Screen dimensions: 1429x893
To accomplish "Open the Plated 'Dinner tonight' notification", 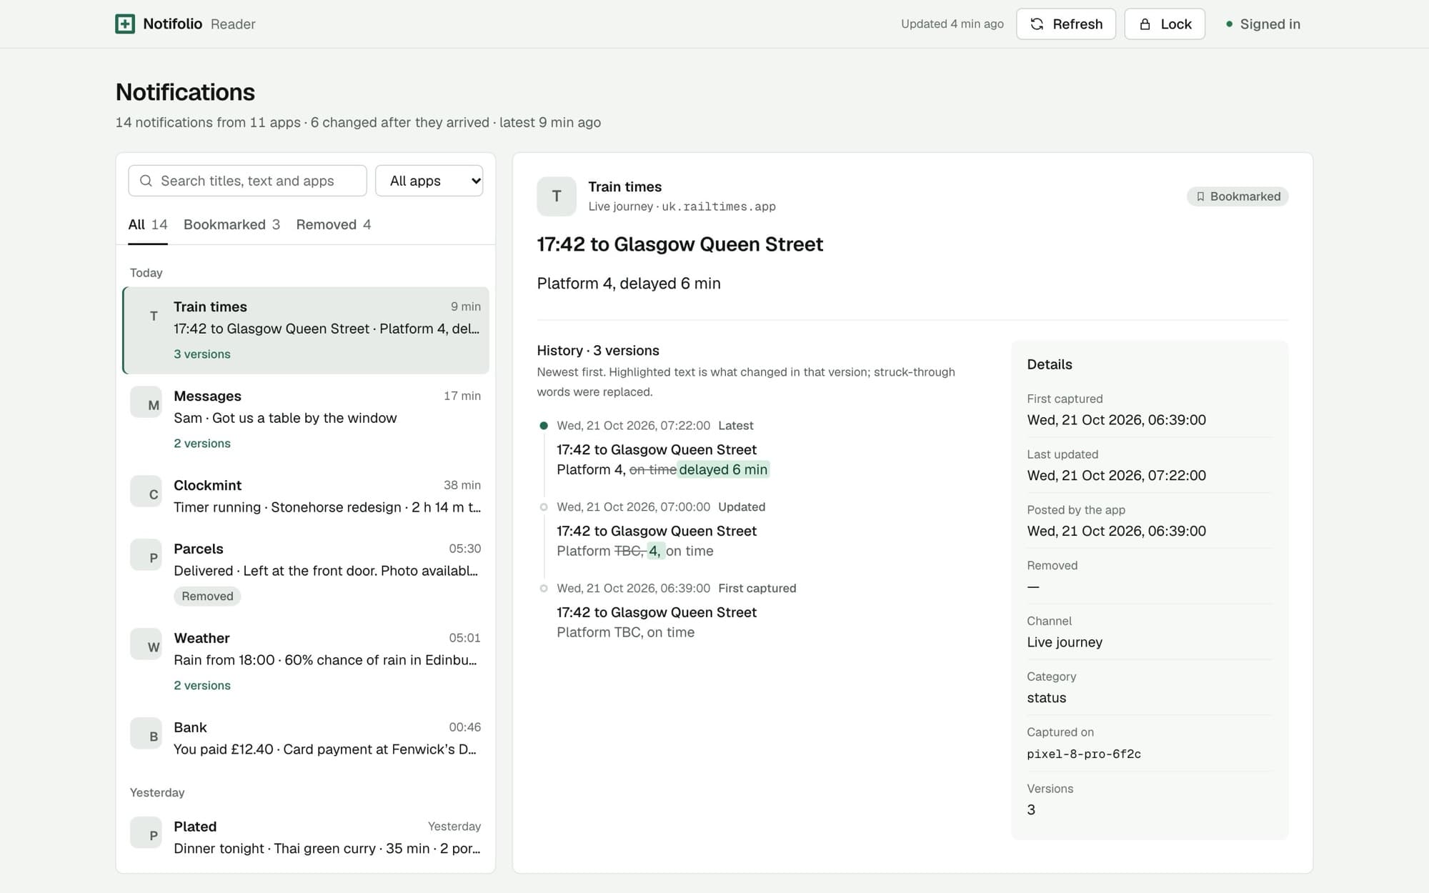I will (x=306, y=837).
